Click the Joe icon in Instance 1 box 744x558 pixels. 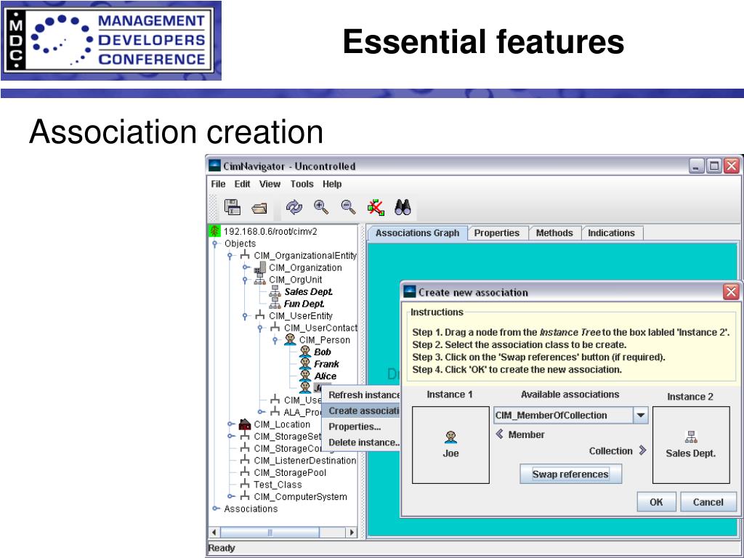click(x=450, y=437)
